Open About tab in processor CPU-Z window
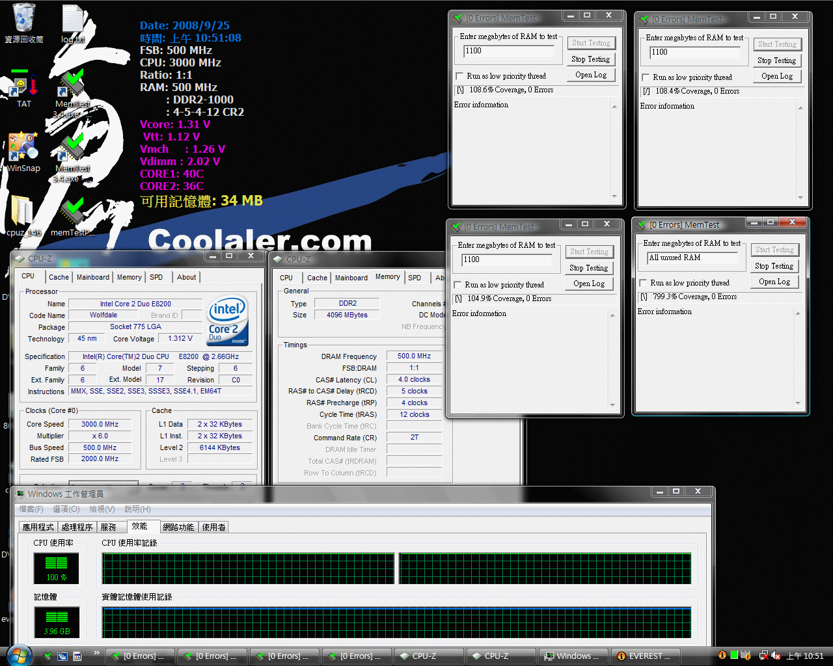This screenshot has width=833, height=666. click(x=187, y=277)
